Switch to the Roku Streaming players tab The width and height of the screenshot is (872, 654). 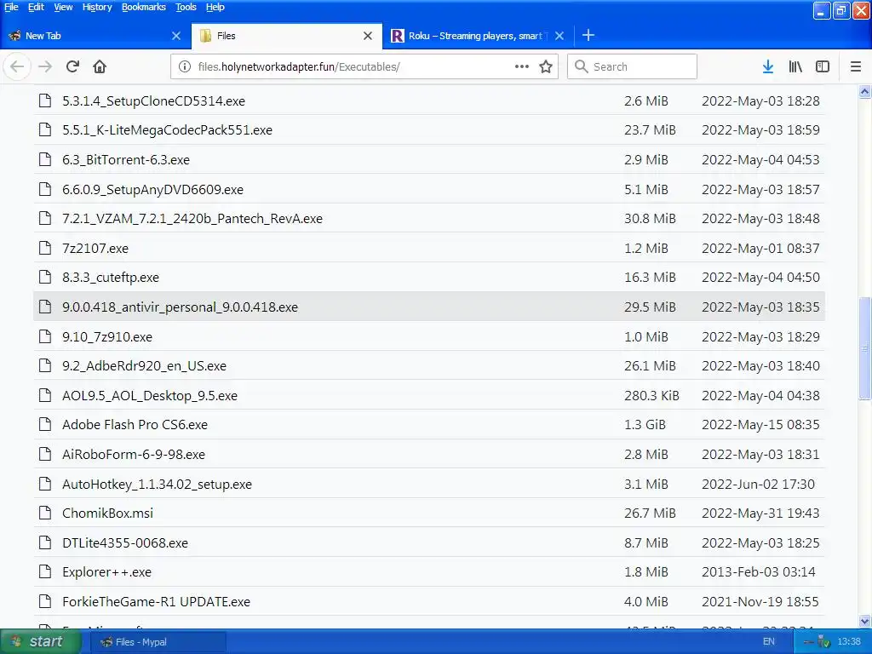pyautogui.click(x=479, y=36)
